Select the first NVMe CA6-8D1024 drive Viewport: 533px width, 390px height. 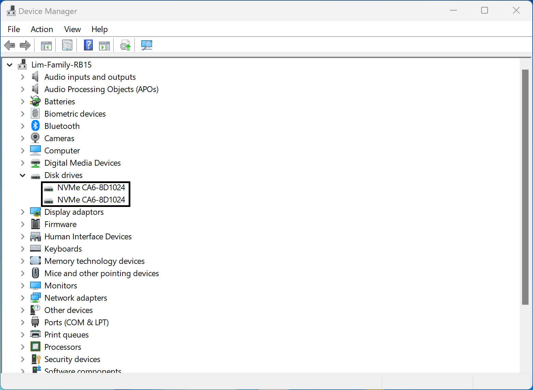91,187
